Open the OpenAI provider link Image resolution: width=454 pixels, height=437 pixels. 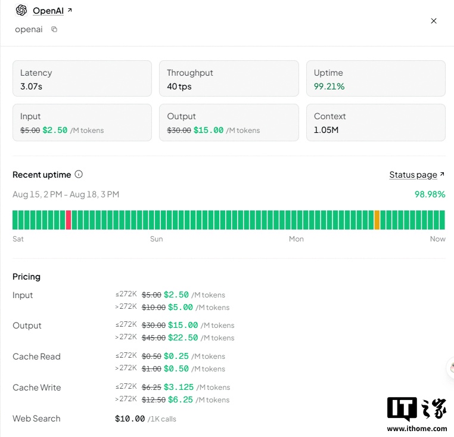click(48, 11)
